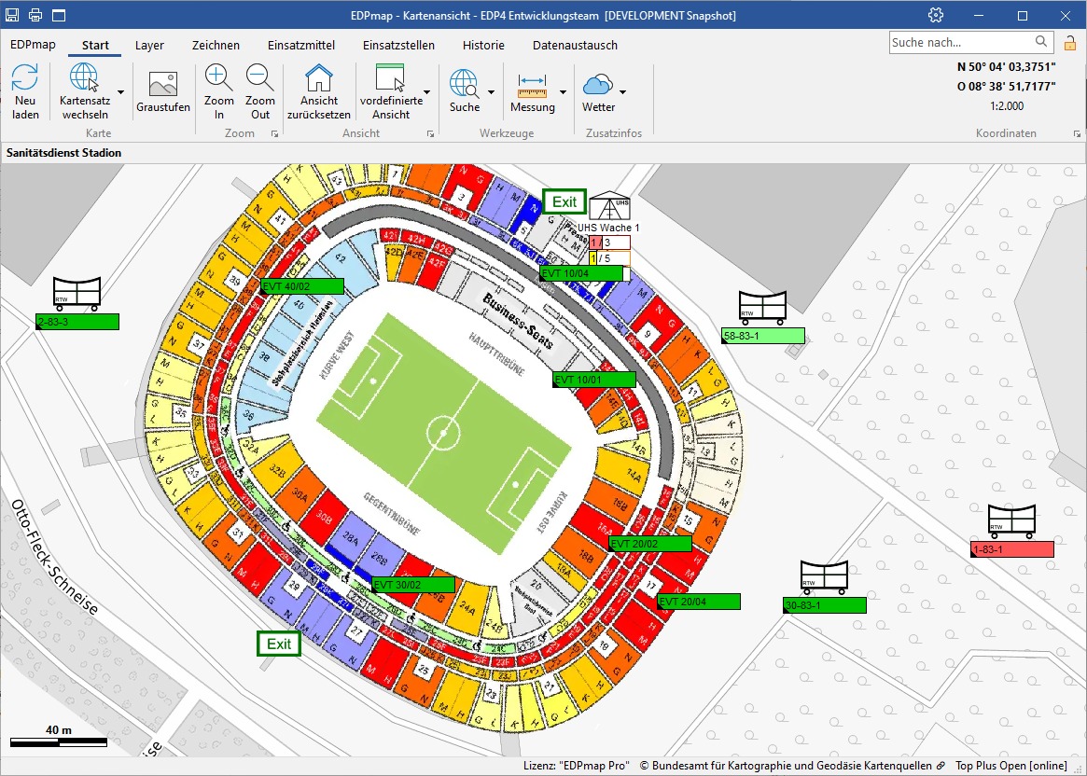The height and width of the screenshot is (776, 1087).
Task: Open the Koordinaten group dialog launcher
Action: [1077, 133]
